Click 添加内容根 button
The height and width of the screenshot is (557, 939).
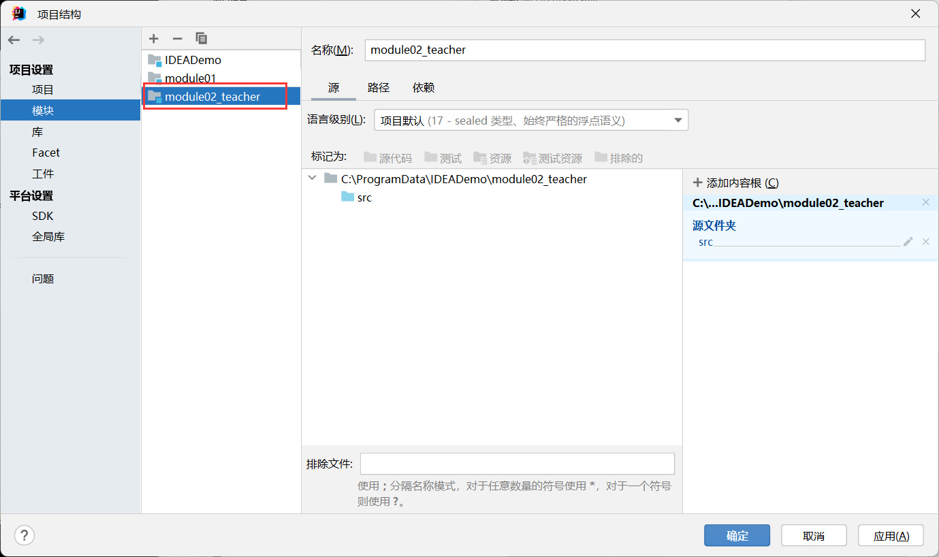click(735, 182)
